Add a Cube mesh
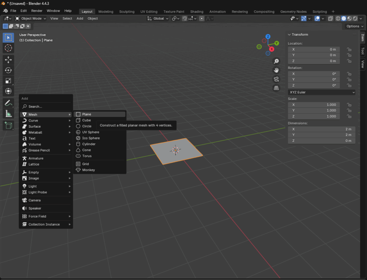Viewport: 367px width, 280px height. click(100, 120)
